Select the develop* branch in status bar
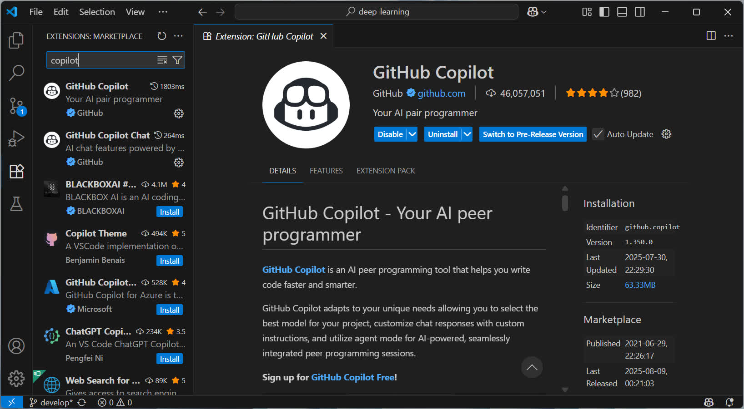This screenshot has height=409, width=744. tap(50, 403)
